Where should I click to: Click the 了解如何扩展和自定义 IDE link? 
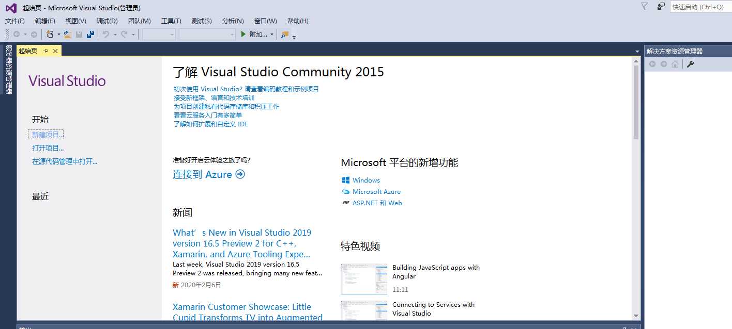click(211, 124)
